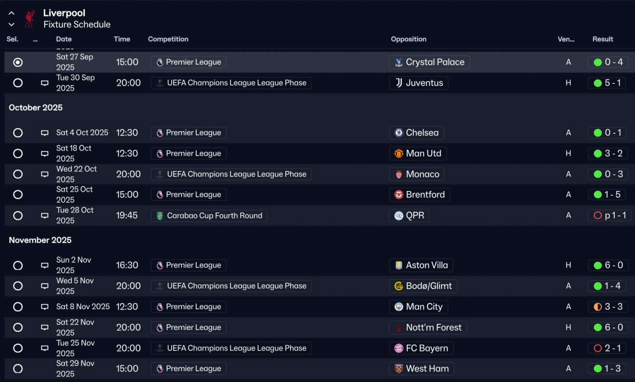Open the Man City opposition link
635x382 pixels.
424,307
